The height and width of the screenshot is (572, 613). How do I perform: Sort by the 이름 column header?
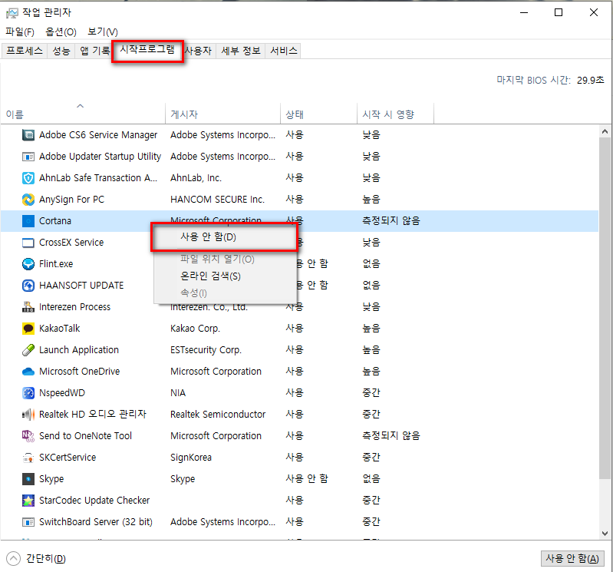point(83,114)
